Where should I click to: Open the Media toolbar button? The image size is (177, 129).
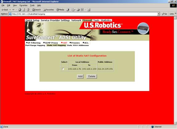[x=60, y=10]
